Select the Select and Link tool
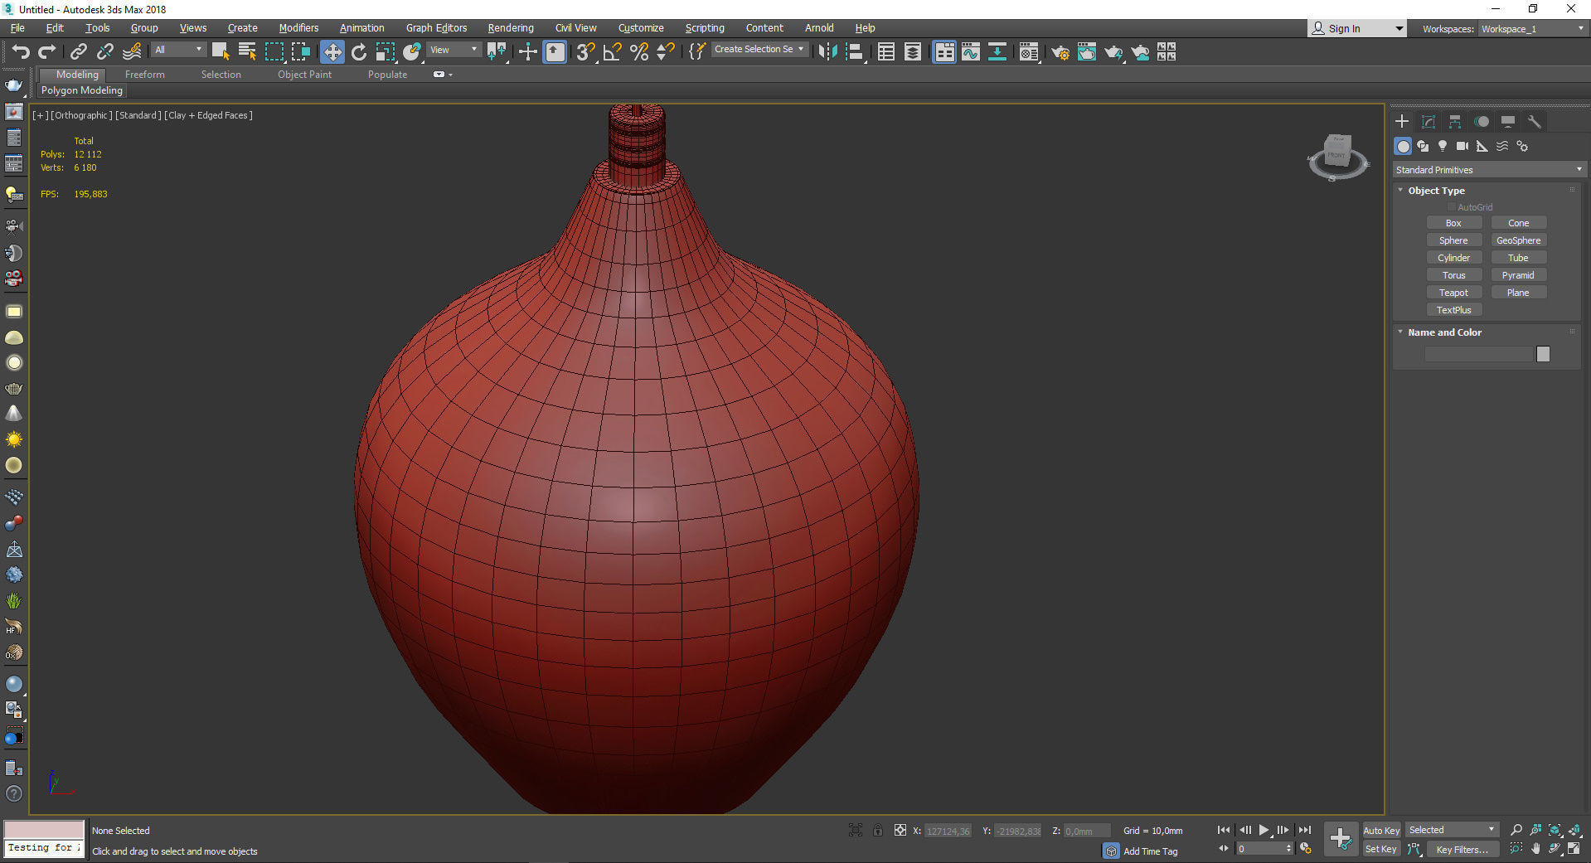 click(78, 52)
